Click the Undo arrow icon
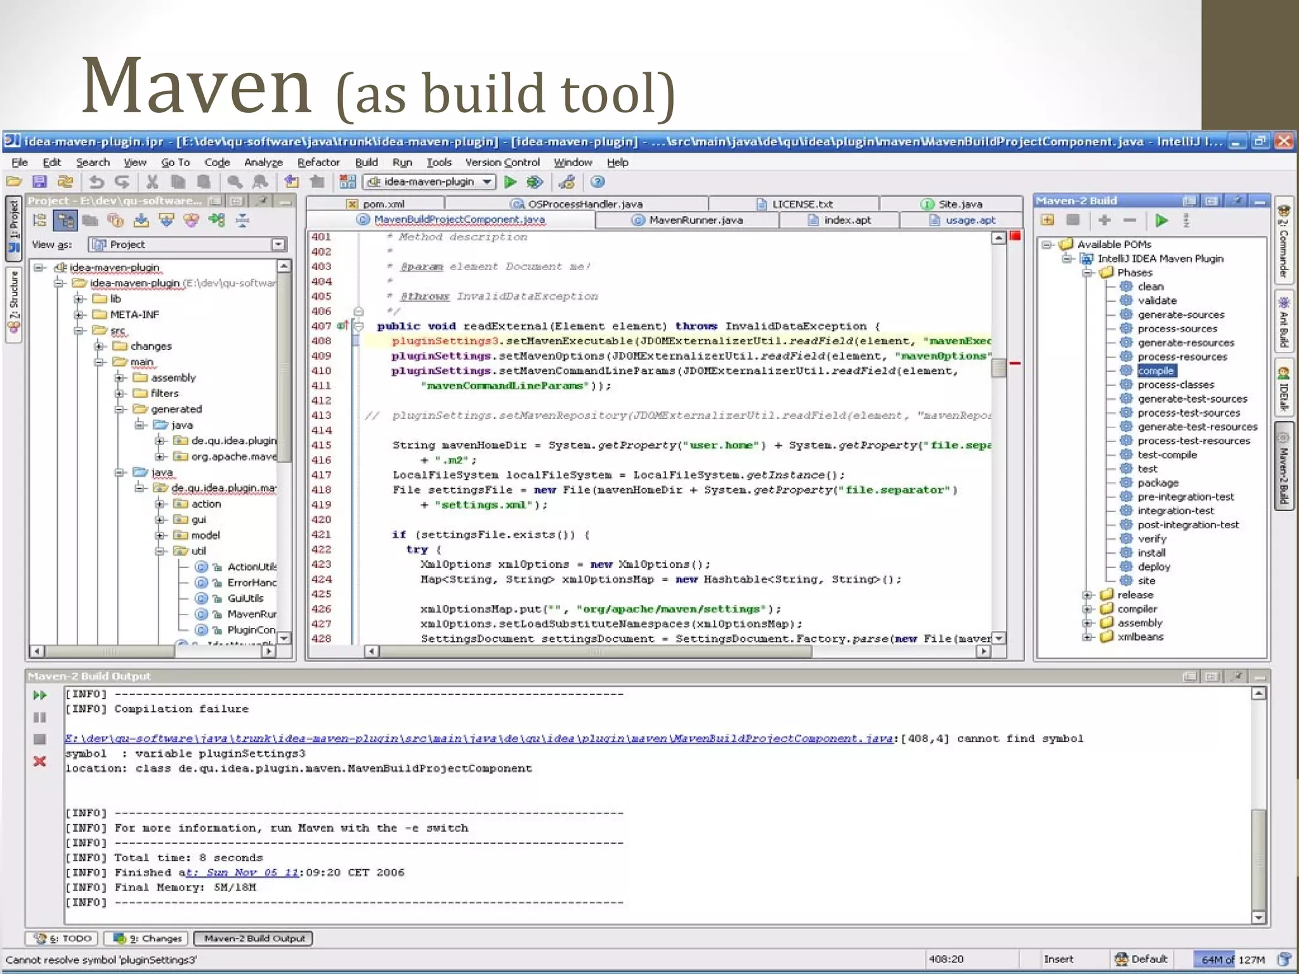Image resolution: width=1299 pixels, height=974 pixels. coord(96,182)
